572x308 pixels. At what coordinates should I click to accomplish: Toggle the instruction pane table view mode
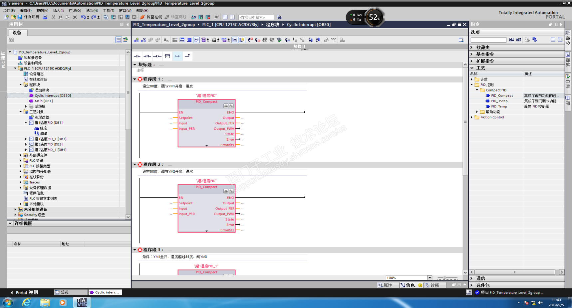[x=560, y=40]
